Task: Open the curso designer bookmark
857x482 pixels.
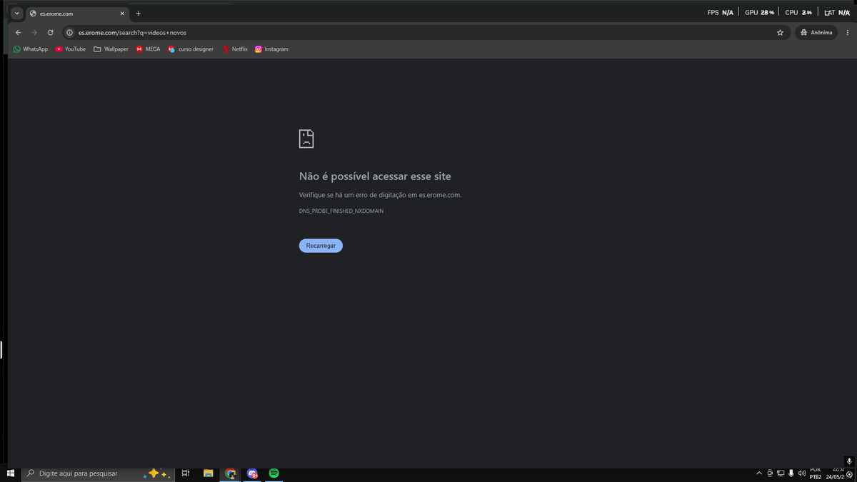Action: [x=191, y=49]
